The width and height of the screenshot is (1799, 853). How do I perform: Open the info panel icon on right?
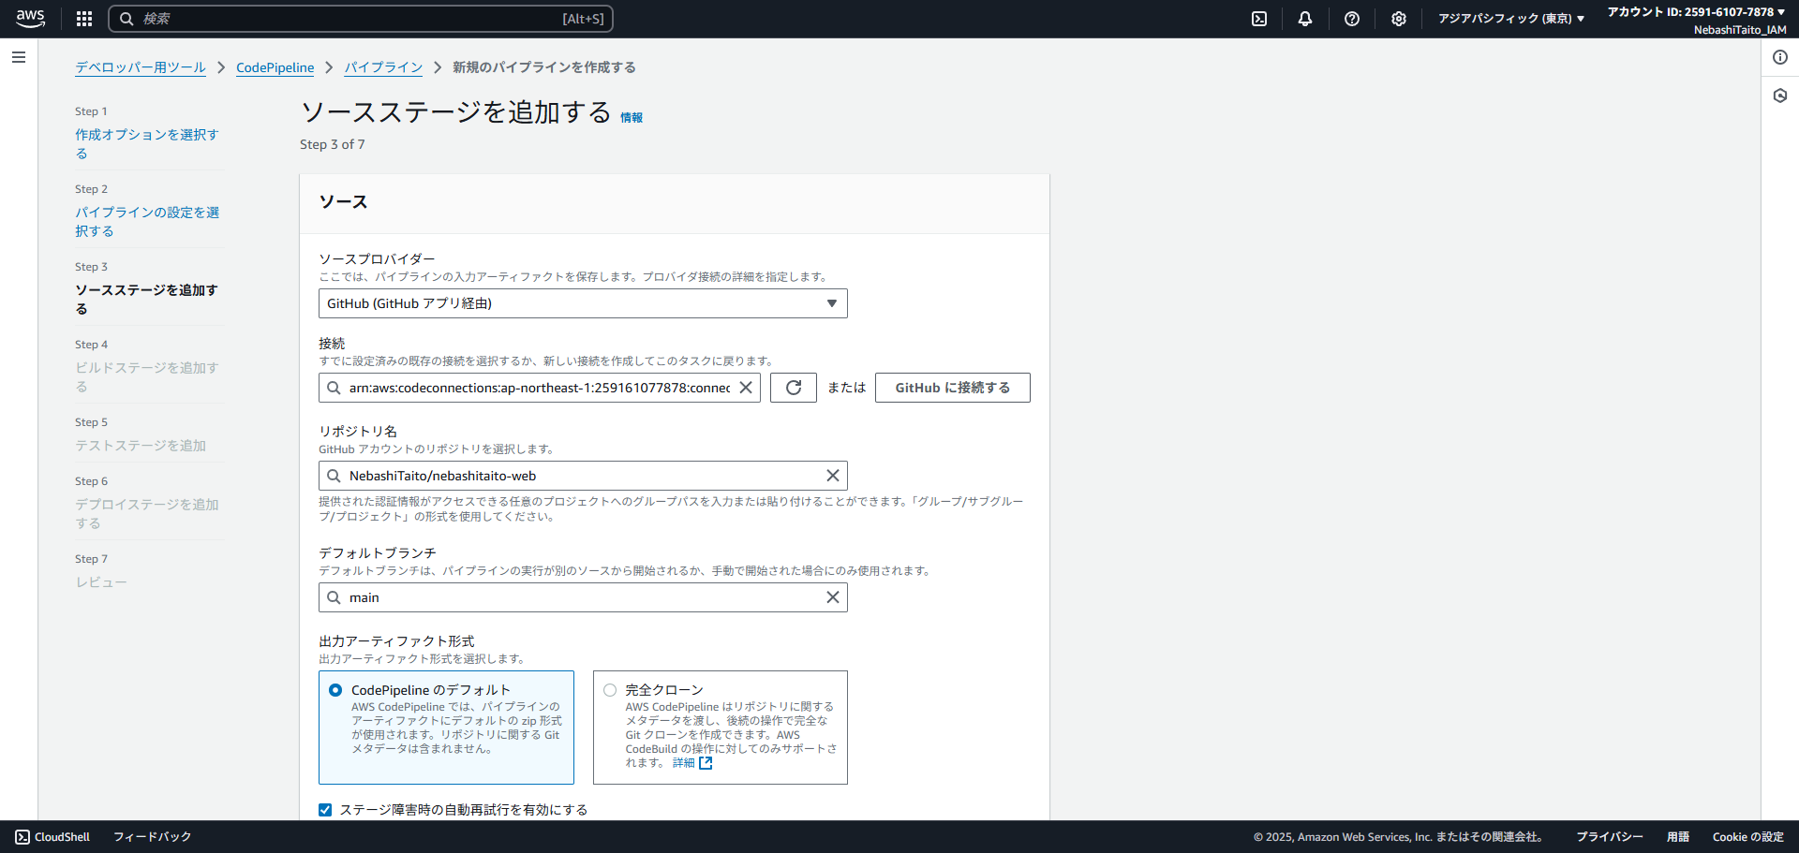[x=1780, y=57]
